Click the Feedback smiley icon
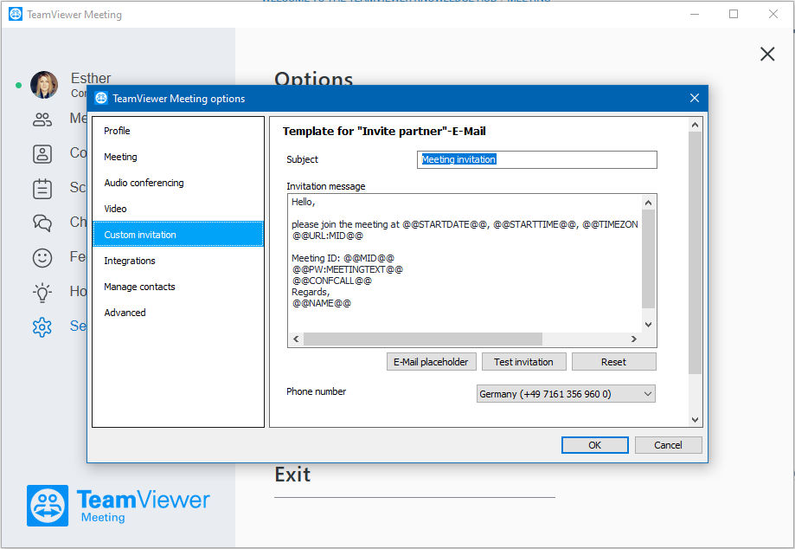Image resolution: width=795 pixels, height=549 pixels. pos(42,258)
